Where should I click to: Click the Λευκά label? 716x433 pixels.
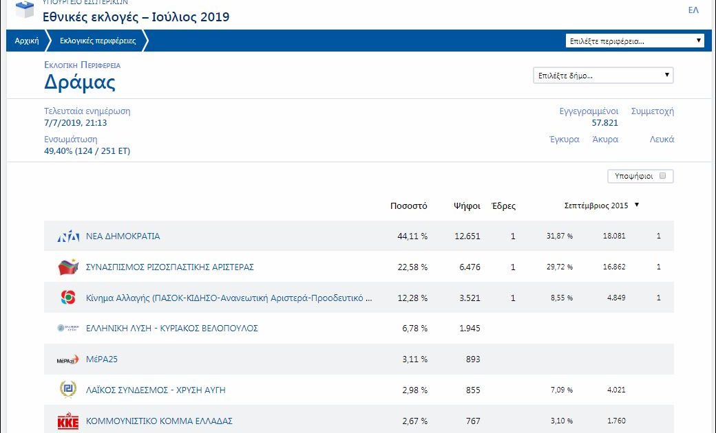click(662, 140)
